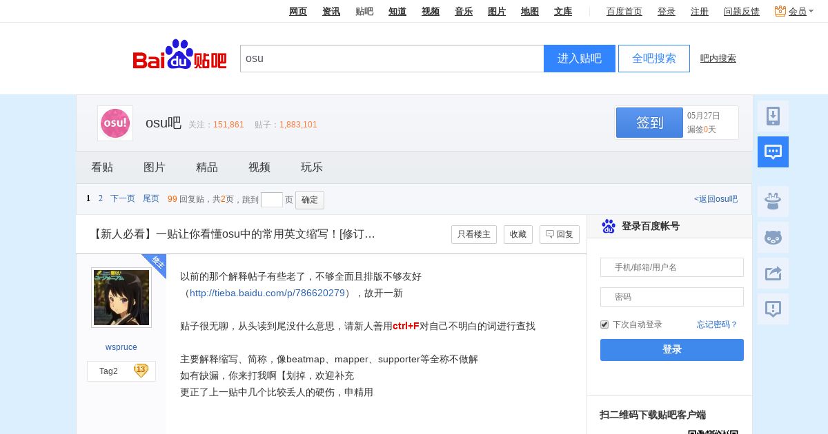Click the 忘记密码？ link
Image resolution: width=828 pixels, height=434 pixels.
[718, 324]
